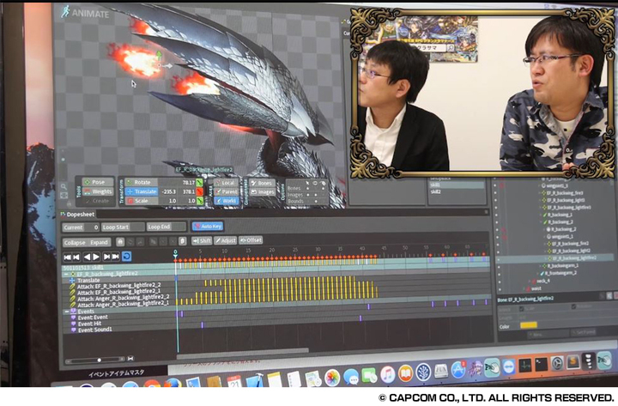Enable World axis mode
Image resolution: width=618 pixels, height=406 pixels.
227,201
